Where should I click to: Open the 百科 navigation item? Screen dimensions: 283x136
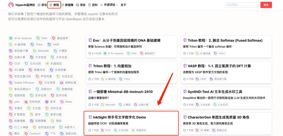(93, 5)
